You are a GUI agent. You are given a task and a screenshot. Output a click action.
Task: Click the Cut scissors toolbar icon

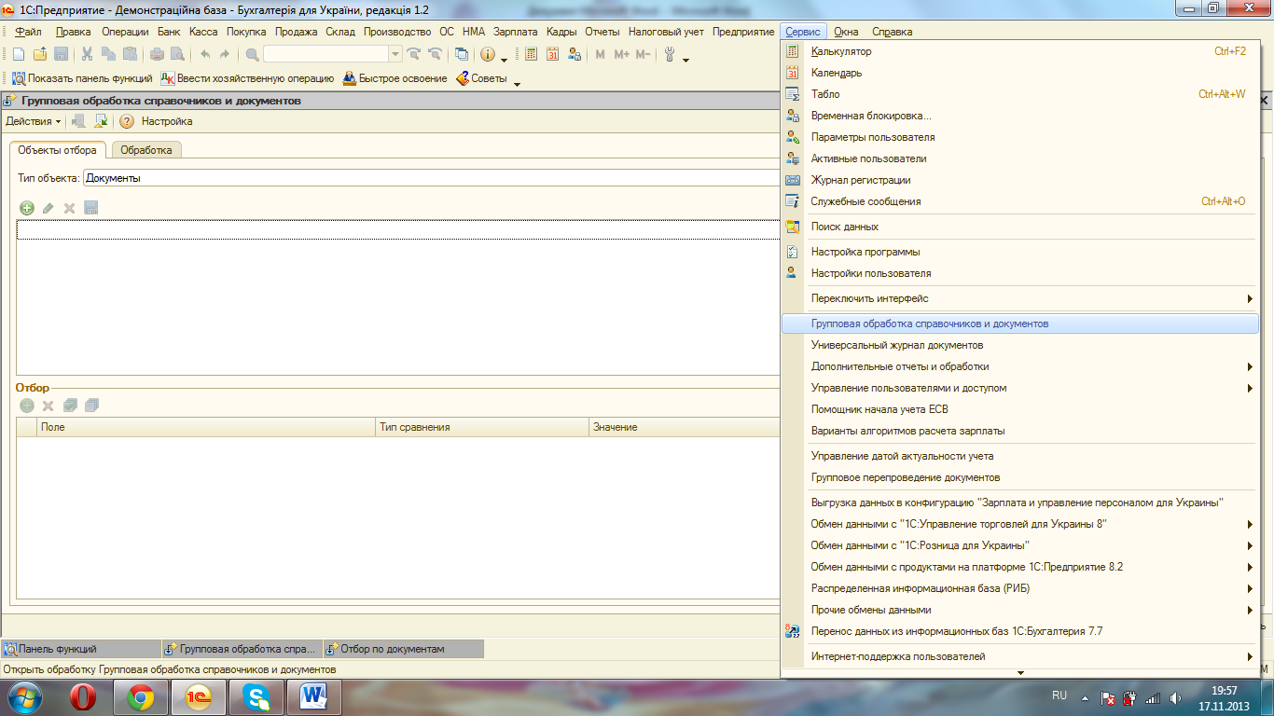click(88, 54)
